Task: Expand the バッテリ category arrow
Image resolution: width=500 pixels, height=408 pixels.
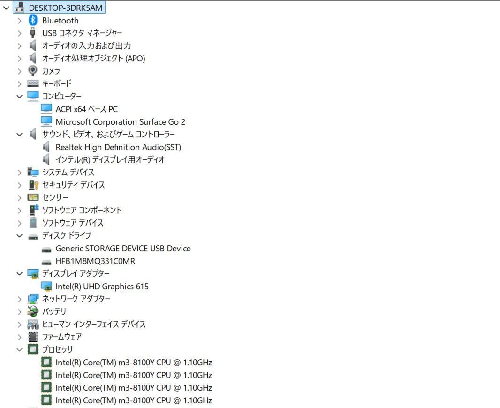Action: click(x=19, y=312)
